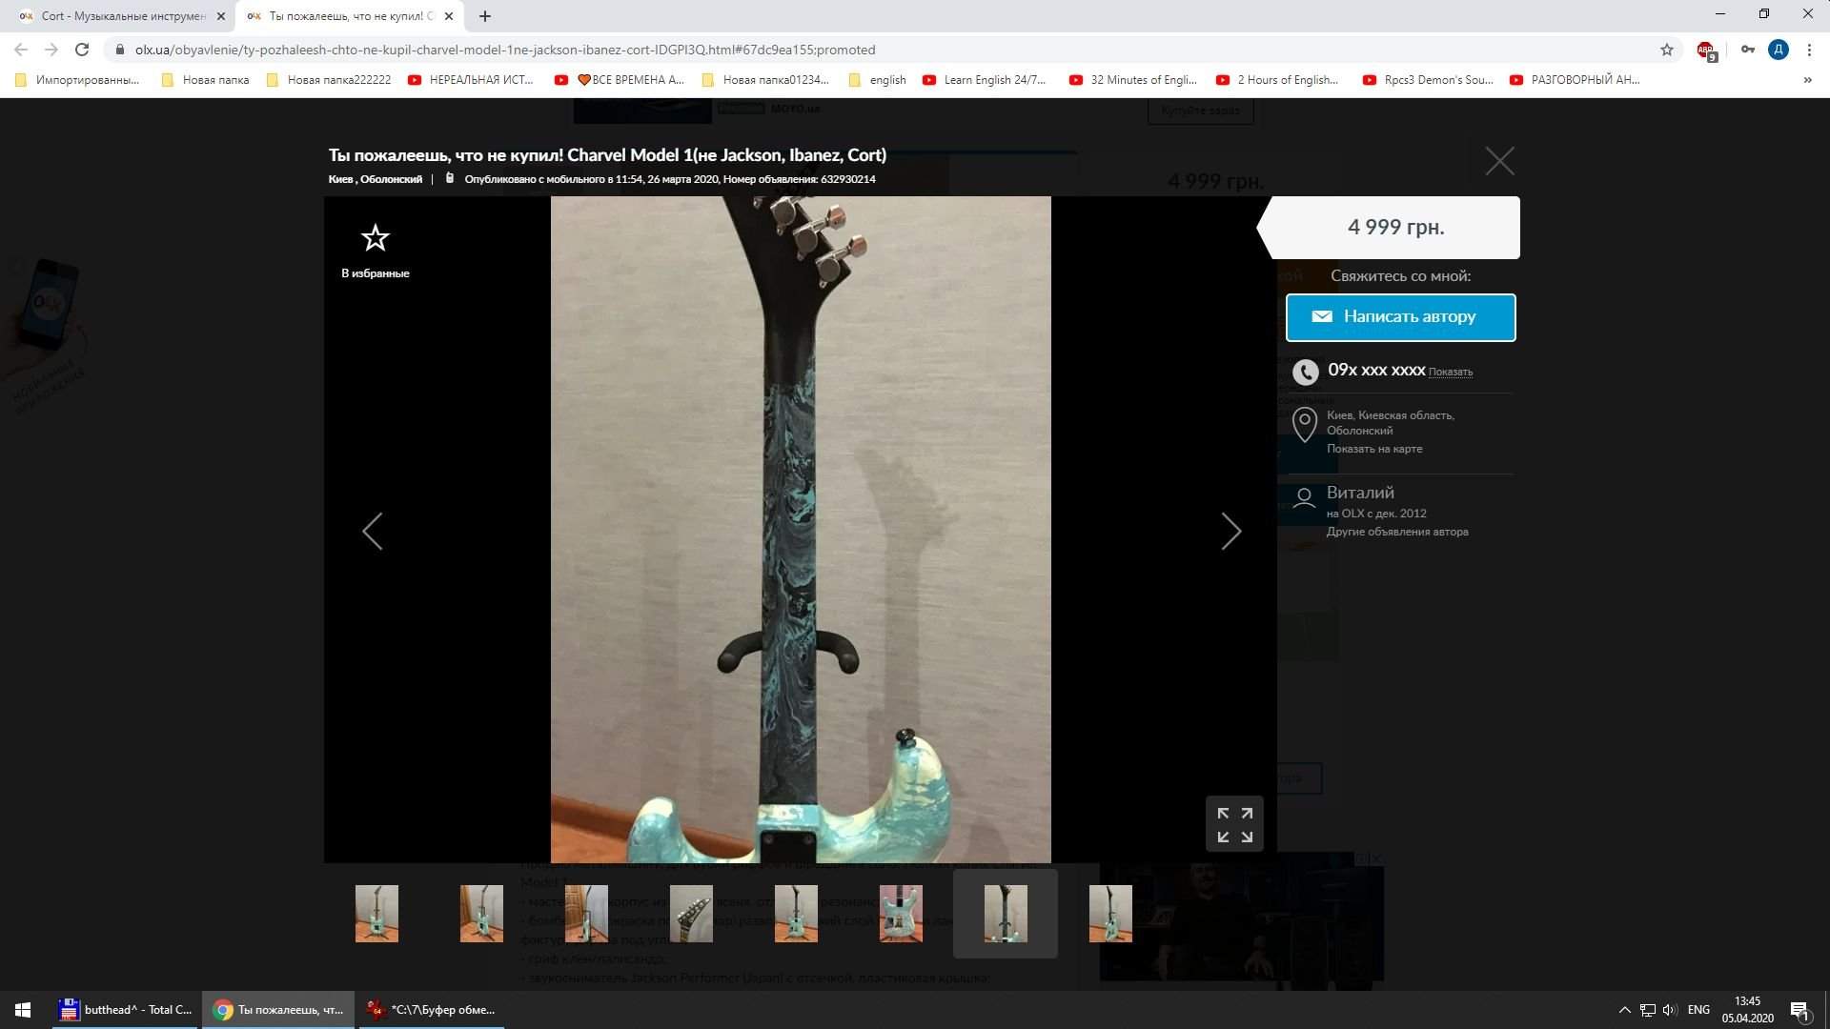The height and width of the screenshot is (1029, 1830).
Task: Close the photo gallery overlay
Action: click(1499, 161)
